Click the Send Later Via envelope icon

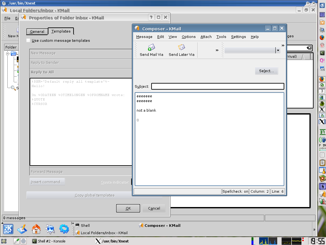[x=181, y=48]
